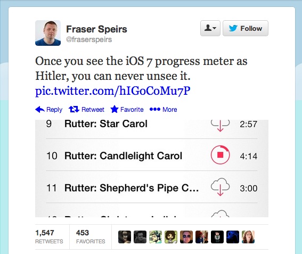The height and width of the screenshot is (254, 302).
Task: Click the Reply arrow icon
Action: pos(40,109)
